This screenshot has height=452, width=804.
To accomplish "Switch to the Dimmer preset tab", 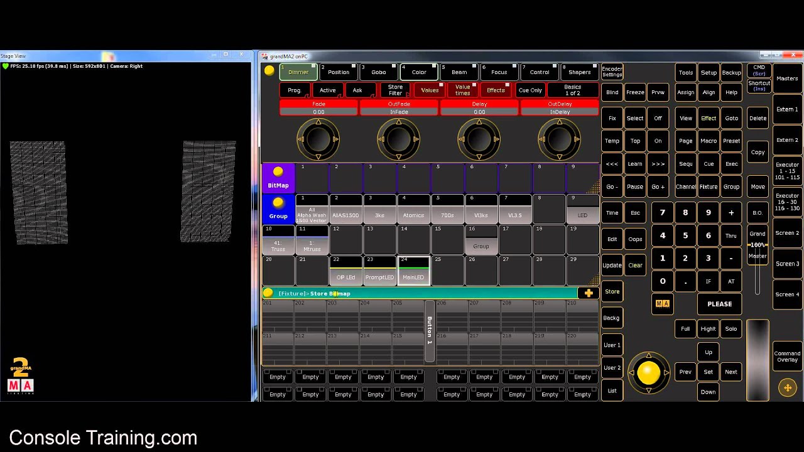I will click(x=298, y=72).
